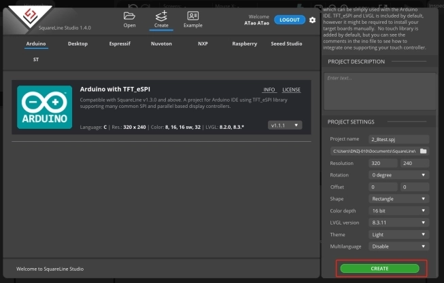This screenshot has width=444, height=283.
Task: Expand the Color depth dropdown
Action: pos(399,210)
